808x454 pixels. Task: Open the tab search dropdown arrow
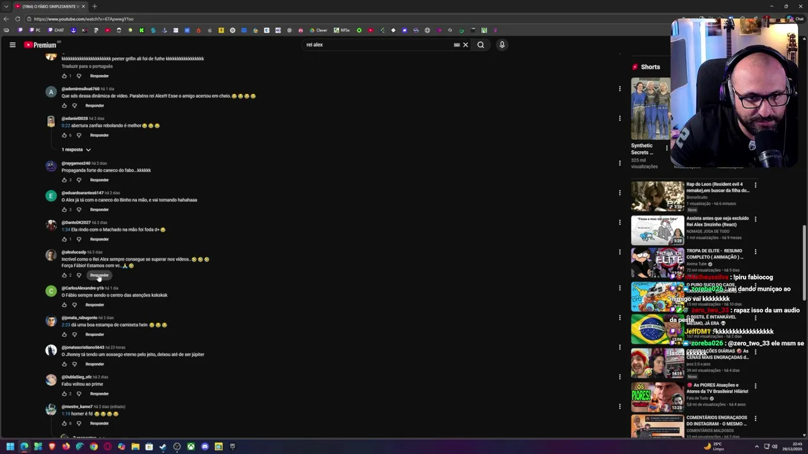pyautogui.click(x=6, y=6)
